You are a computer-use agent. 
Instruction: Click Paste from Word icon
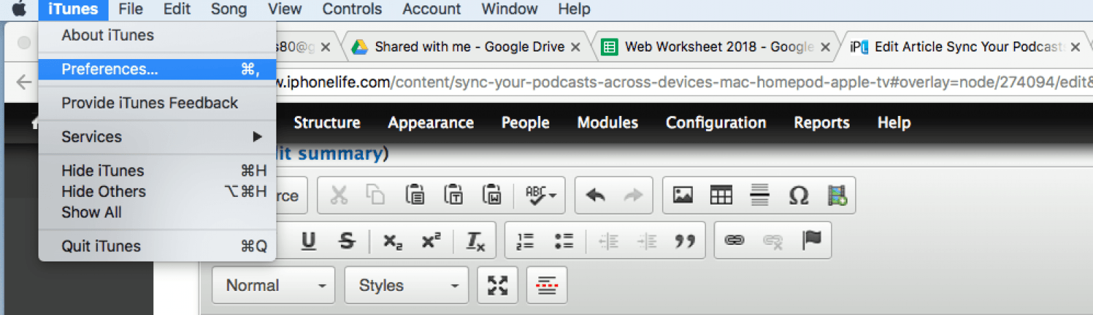pos(492,196)
